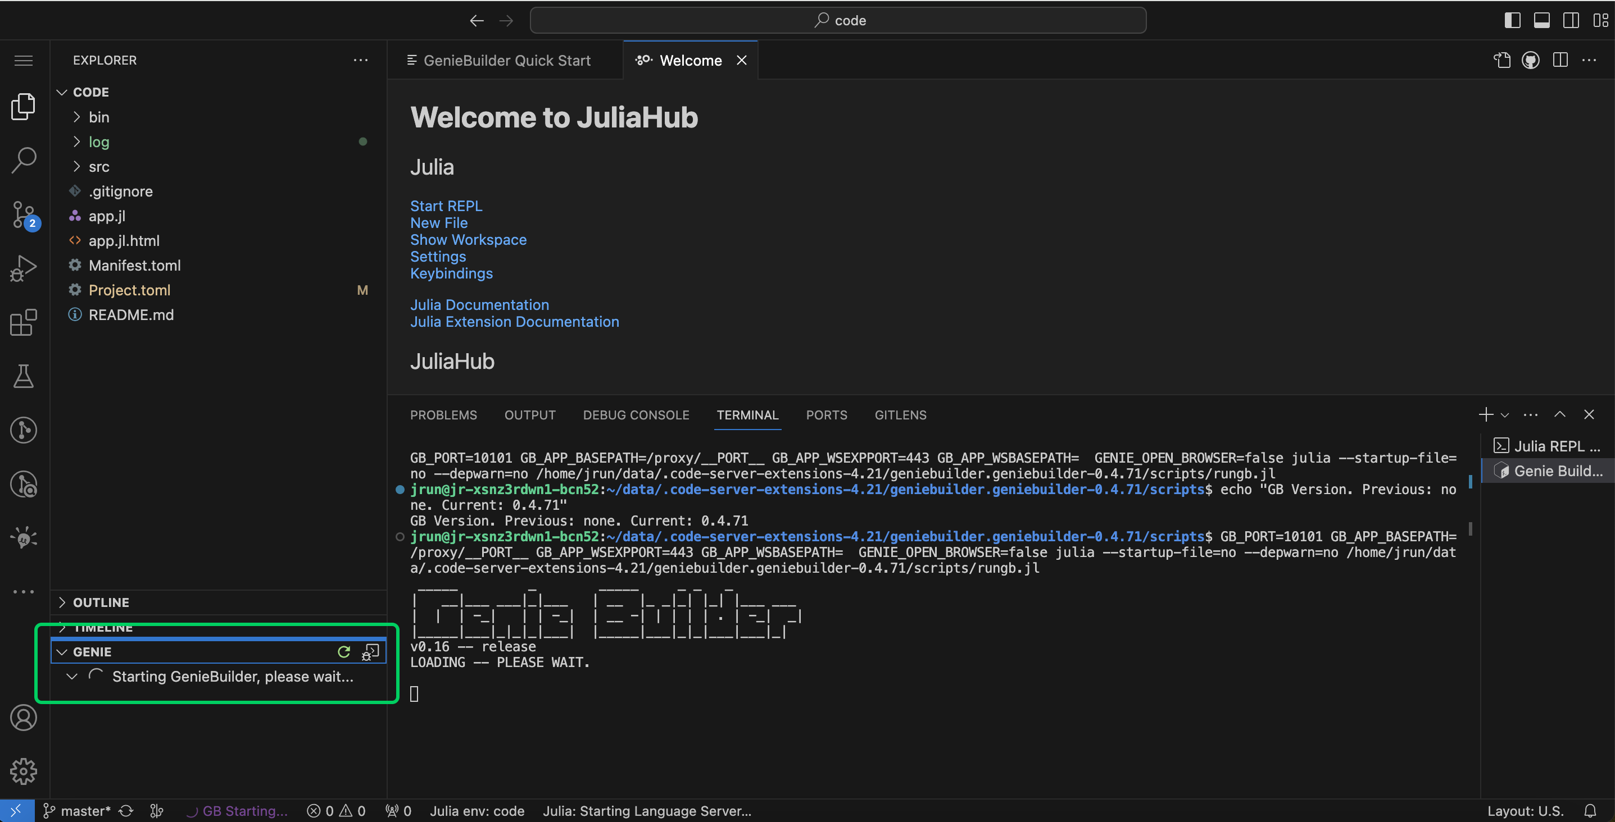The width and height of the screenshot is (1615, 822).
Task: Open the Accounts icon in activity bar
Action: point(23,718)
